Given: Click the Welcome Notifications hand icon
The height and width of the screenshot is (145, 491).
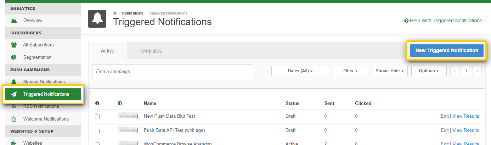Looking at the screenshot, I should pos(14,119).
